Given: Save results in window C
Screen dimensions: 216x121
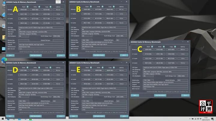Looking at the screenshot, I should pos(135,95).
